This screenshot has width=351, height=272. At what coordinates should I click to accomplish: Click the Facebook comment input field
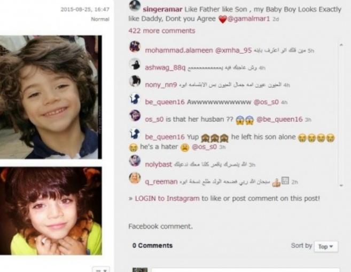[245, 270]
